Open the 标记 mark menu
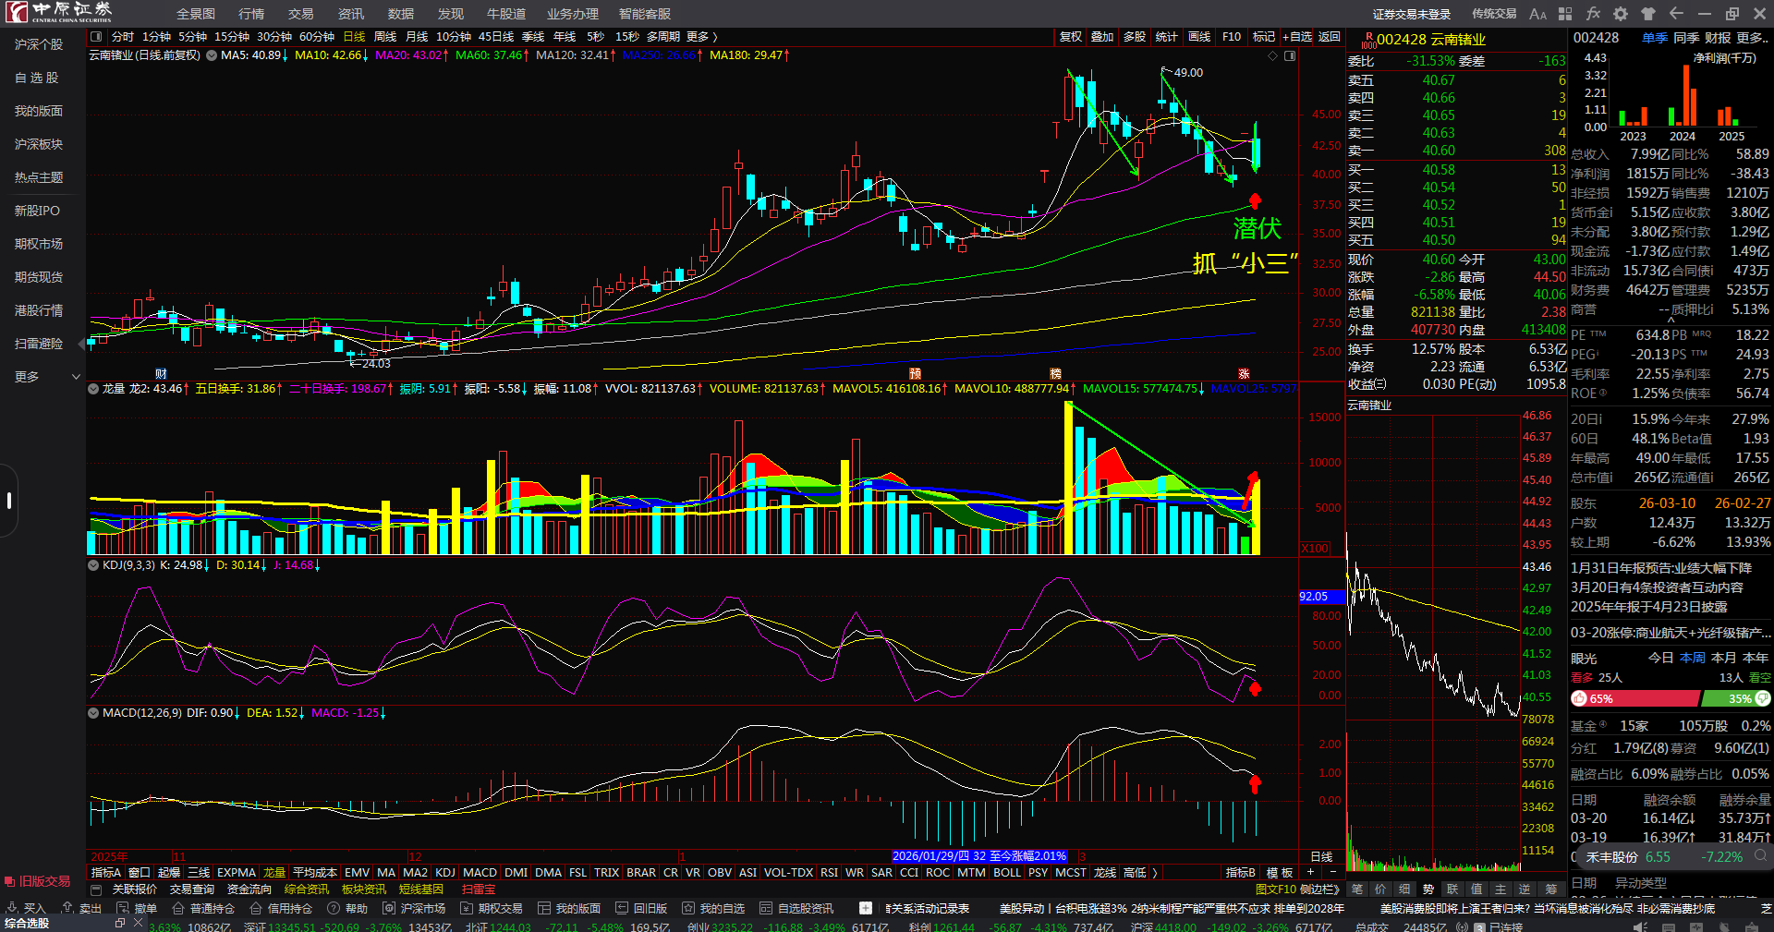This screenshot has height=932, width=1774. point(1264,36)
